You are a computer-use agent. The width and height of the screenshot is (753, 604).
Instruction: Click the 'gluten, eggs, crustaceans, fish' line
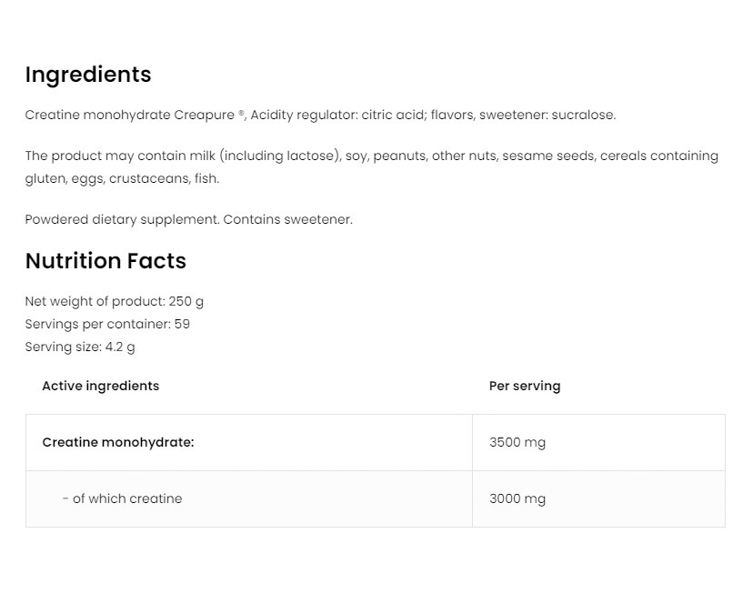[x=122, y=179]
